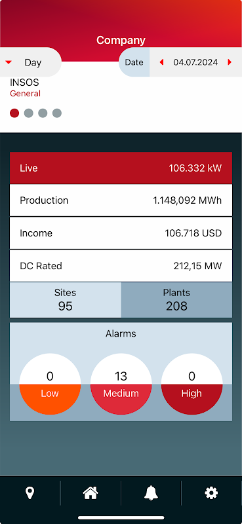Advance to next date with right arrow
Screen dimensions: 242x524
pyautogui.click(x=230, y=62)
